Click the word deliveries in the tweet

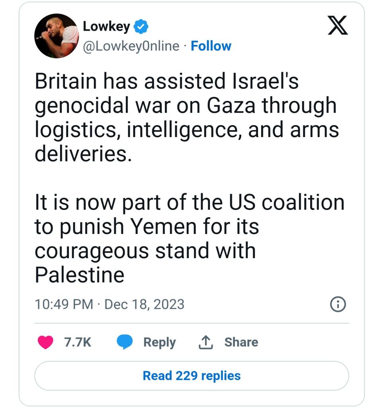tap(83, 154)
